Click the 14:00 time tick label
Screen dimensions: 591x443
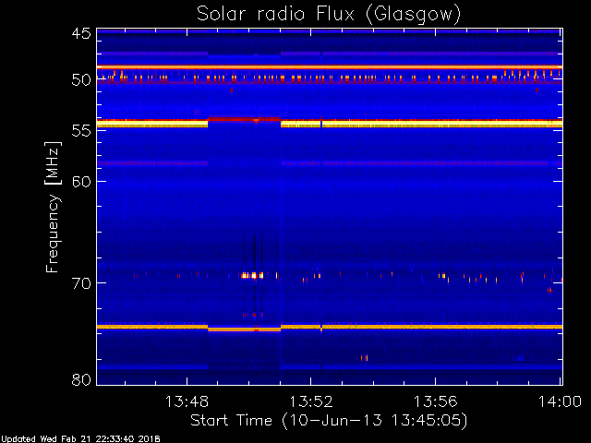(x=560, y=401)
